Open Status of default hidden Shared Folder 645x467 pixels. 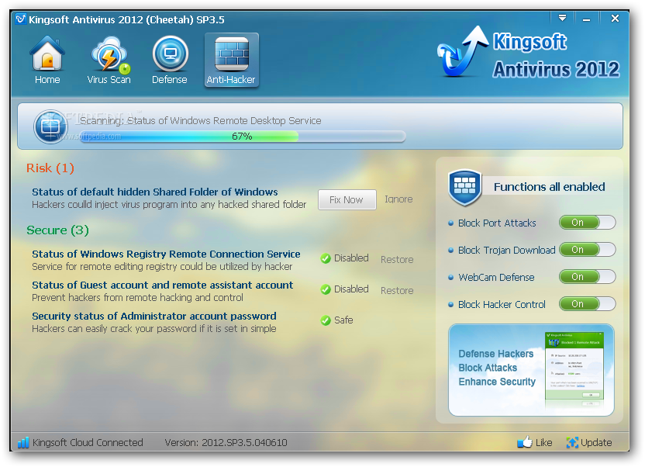tap(155, 192)
